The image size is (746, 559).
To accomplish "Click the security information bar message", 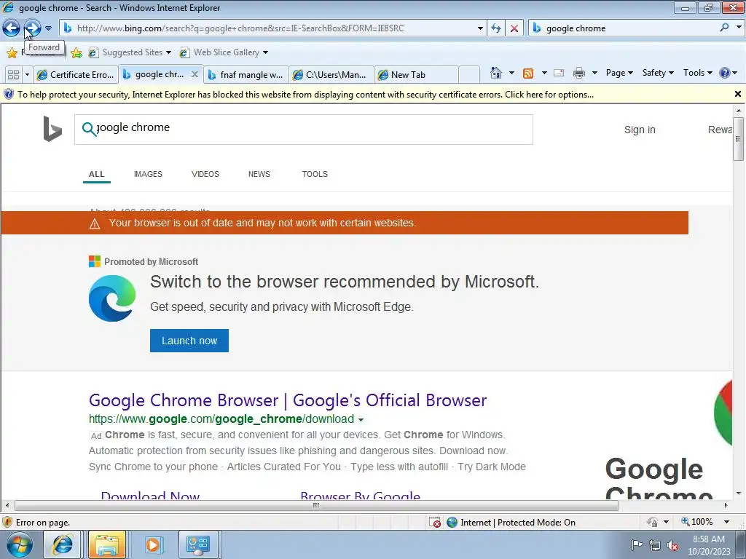I will click(x=305, y=95).
